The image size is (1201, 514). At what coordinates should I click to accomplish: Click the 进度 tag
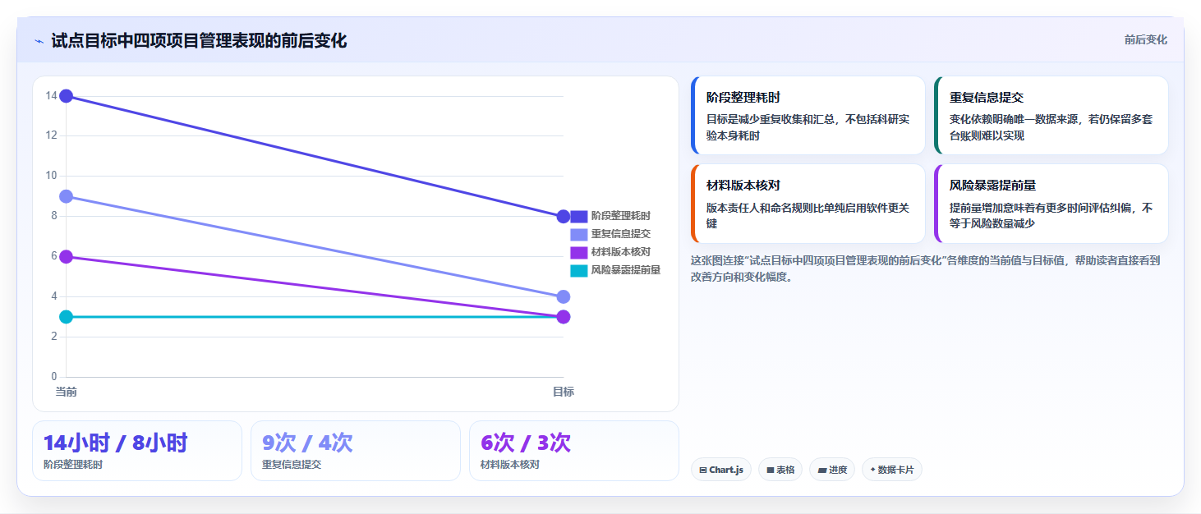pos(832,470)
